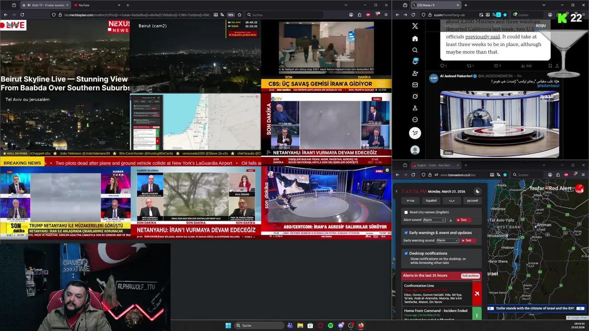View analytics count 342 on the post

point(526,66)
